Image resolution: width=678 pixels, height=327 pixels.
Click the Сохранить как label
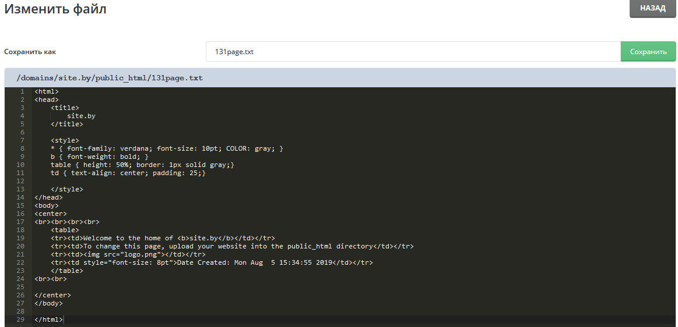[x=30, y=52]
